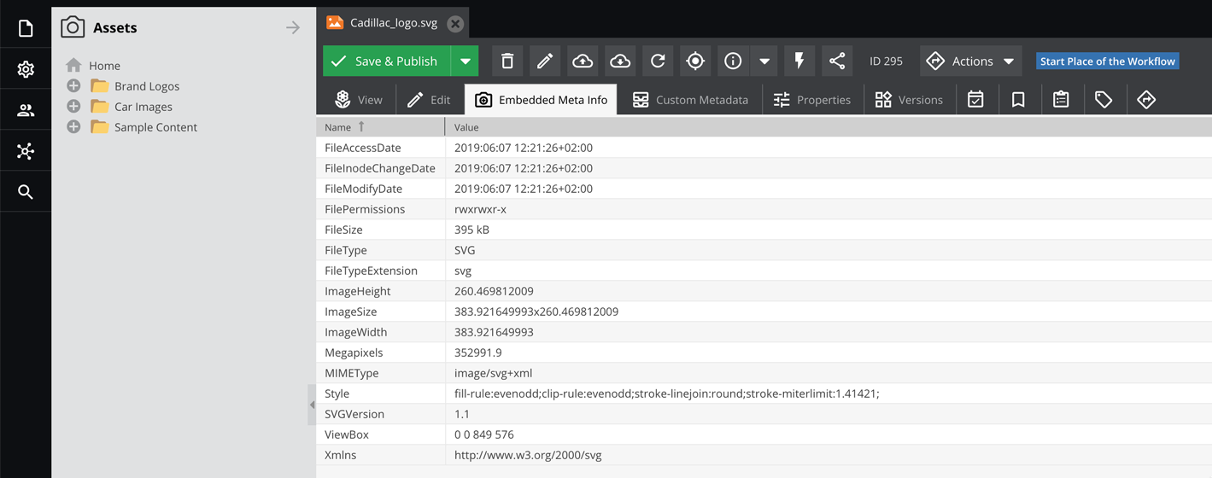
Task: Switch to the Versions tab
Action: 909,100
